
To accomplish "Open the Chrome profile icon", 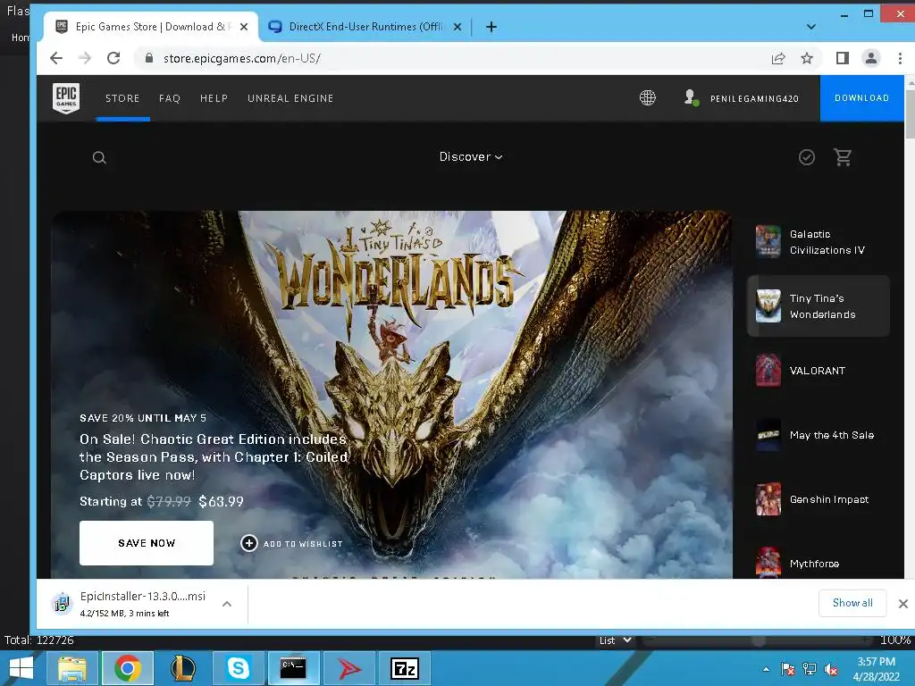I will tap(871, 58).
